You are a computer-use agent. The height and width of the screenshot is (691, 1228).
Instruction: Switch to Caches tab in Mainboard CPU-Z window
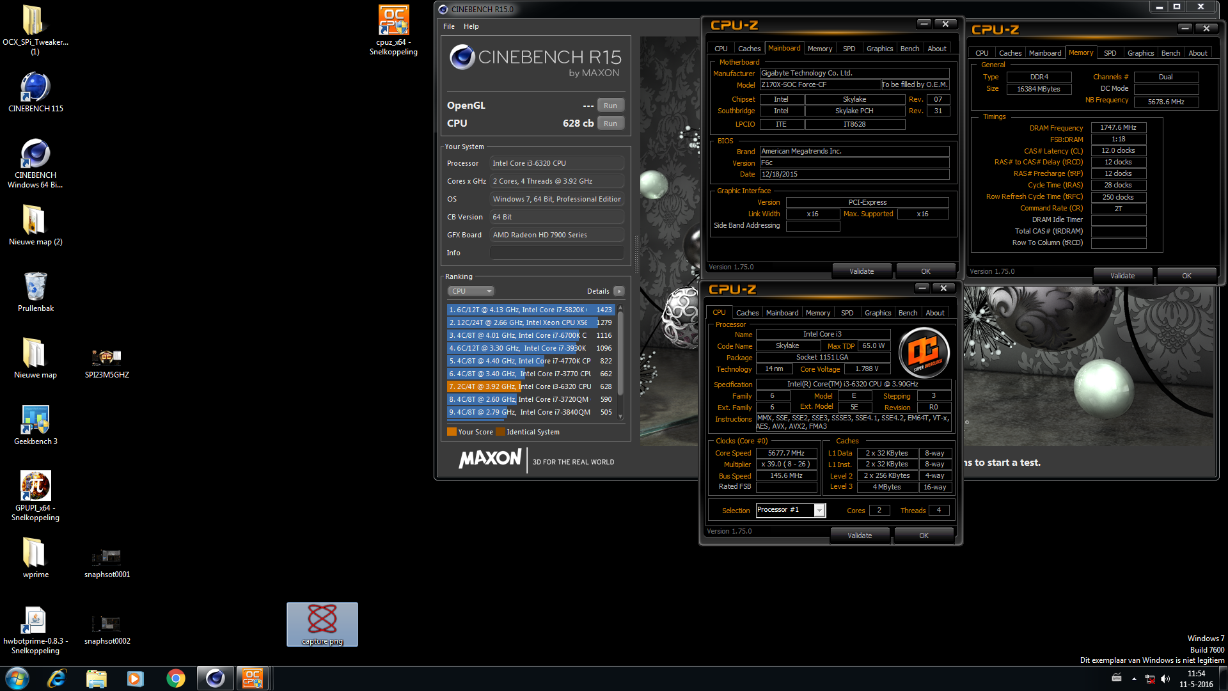tap(749, 49)
